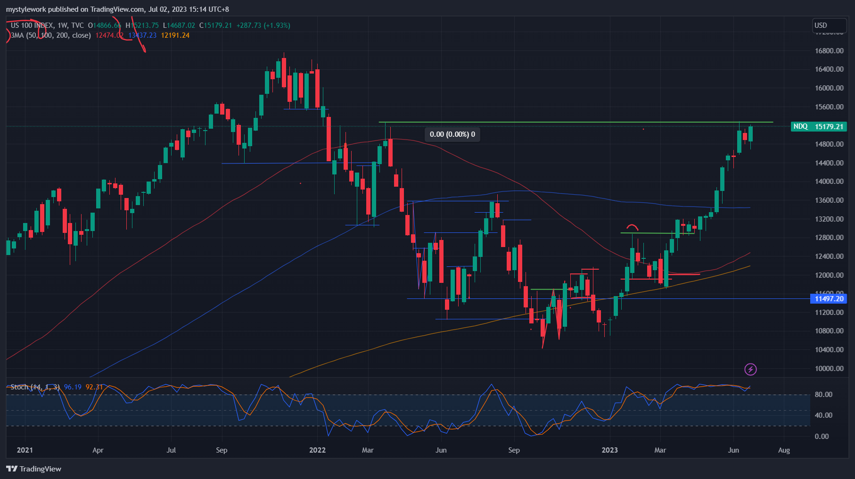Screen dimensions: 855x479
Task: Click the Aug label on time axis
Action: pos(784,450)
